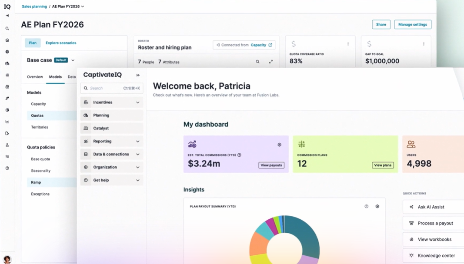The height and width of the screenshot is (264, 464).
Task: Open AE Plan FY2026 breadcrumb dropdown
Action: pyautogui.click(x=83, y=7)
